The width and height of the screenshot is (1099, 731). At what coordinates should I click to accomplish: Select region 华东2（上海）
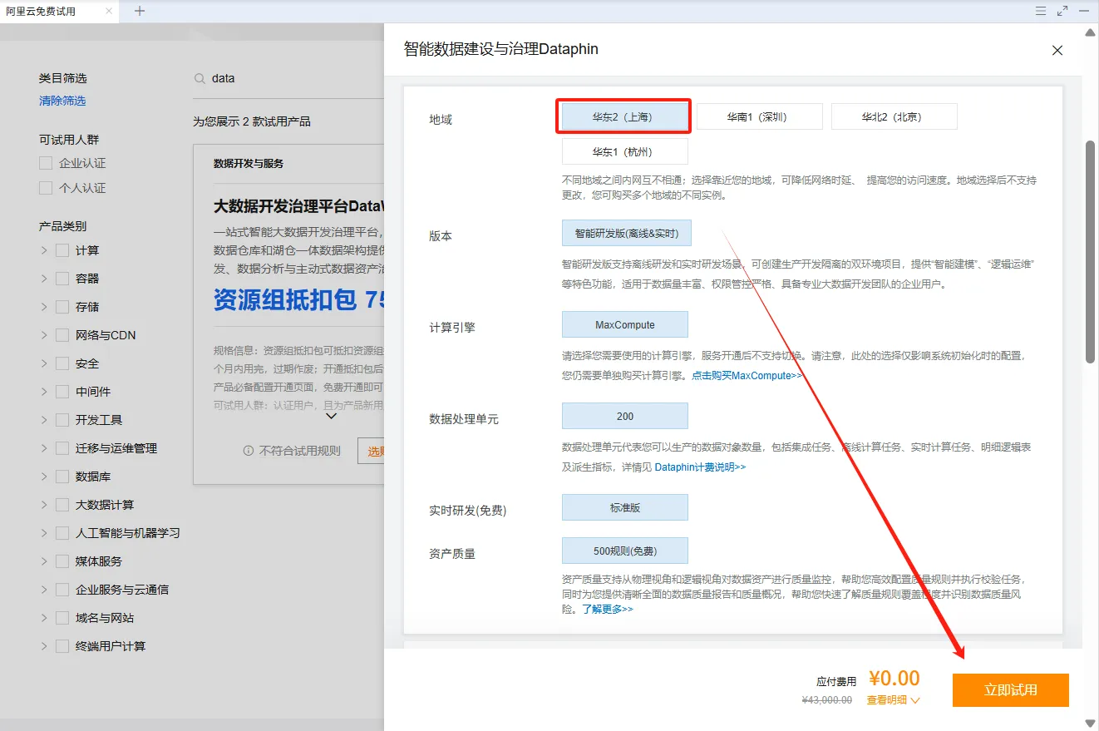(x=624, y=117)
